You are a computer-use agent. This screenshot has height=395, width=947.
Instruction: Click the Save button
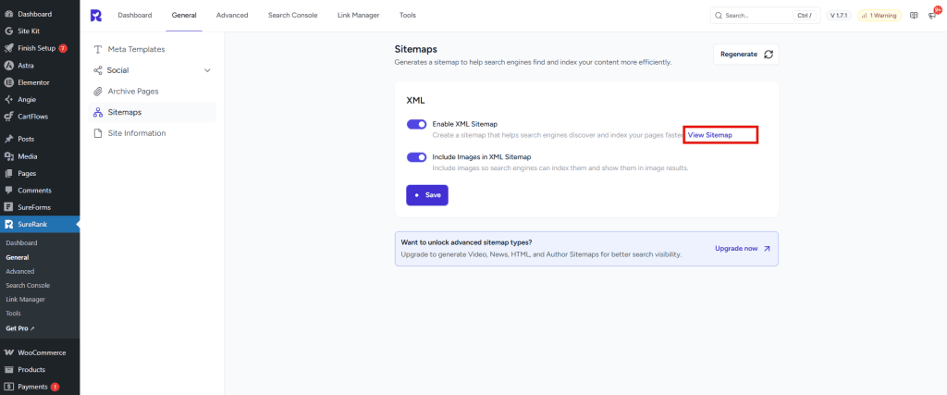click(427, 195)
